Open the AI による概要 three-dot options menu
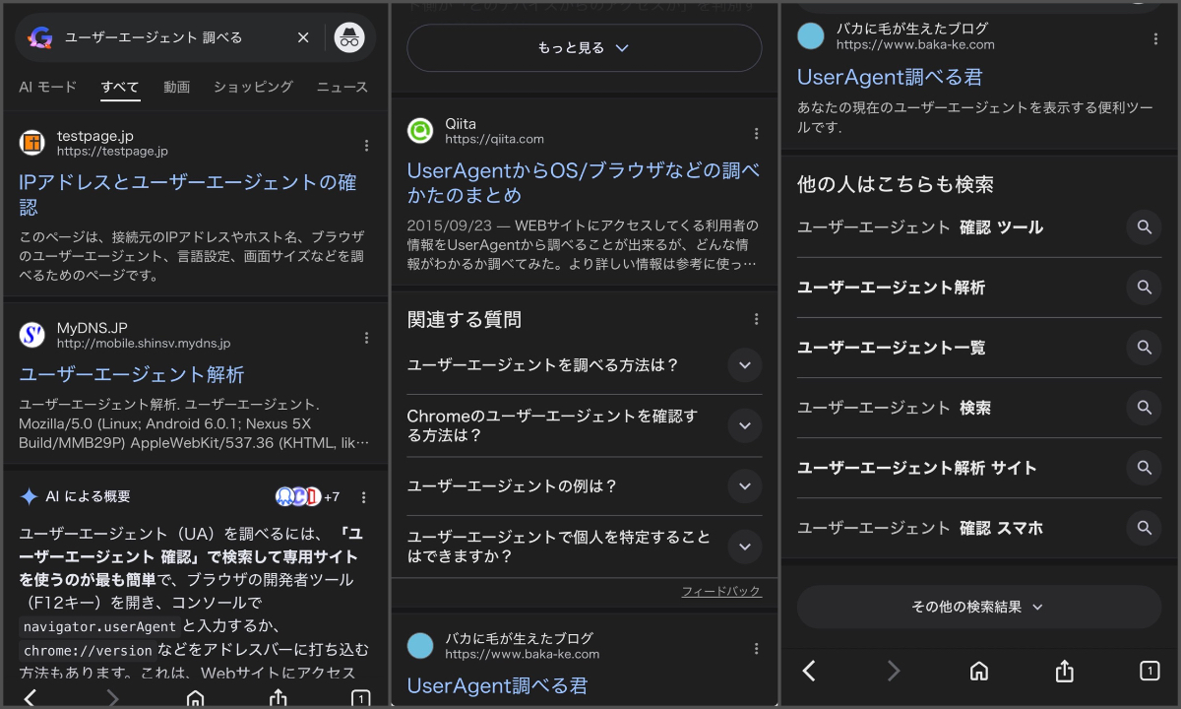 (x=363, y=497)
